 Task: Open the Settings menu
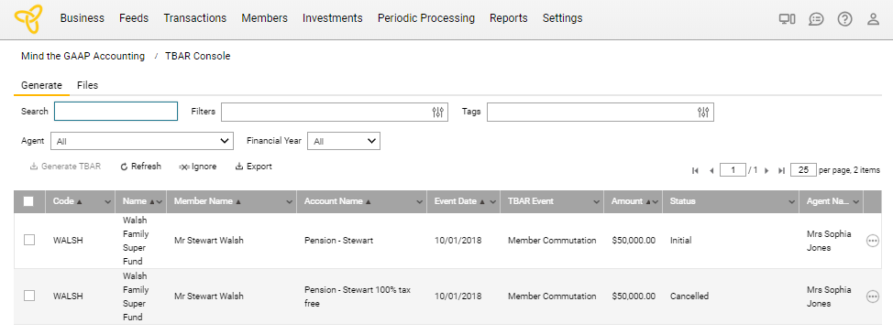(x=562, y=18)
